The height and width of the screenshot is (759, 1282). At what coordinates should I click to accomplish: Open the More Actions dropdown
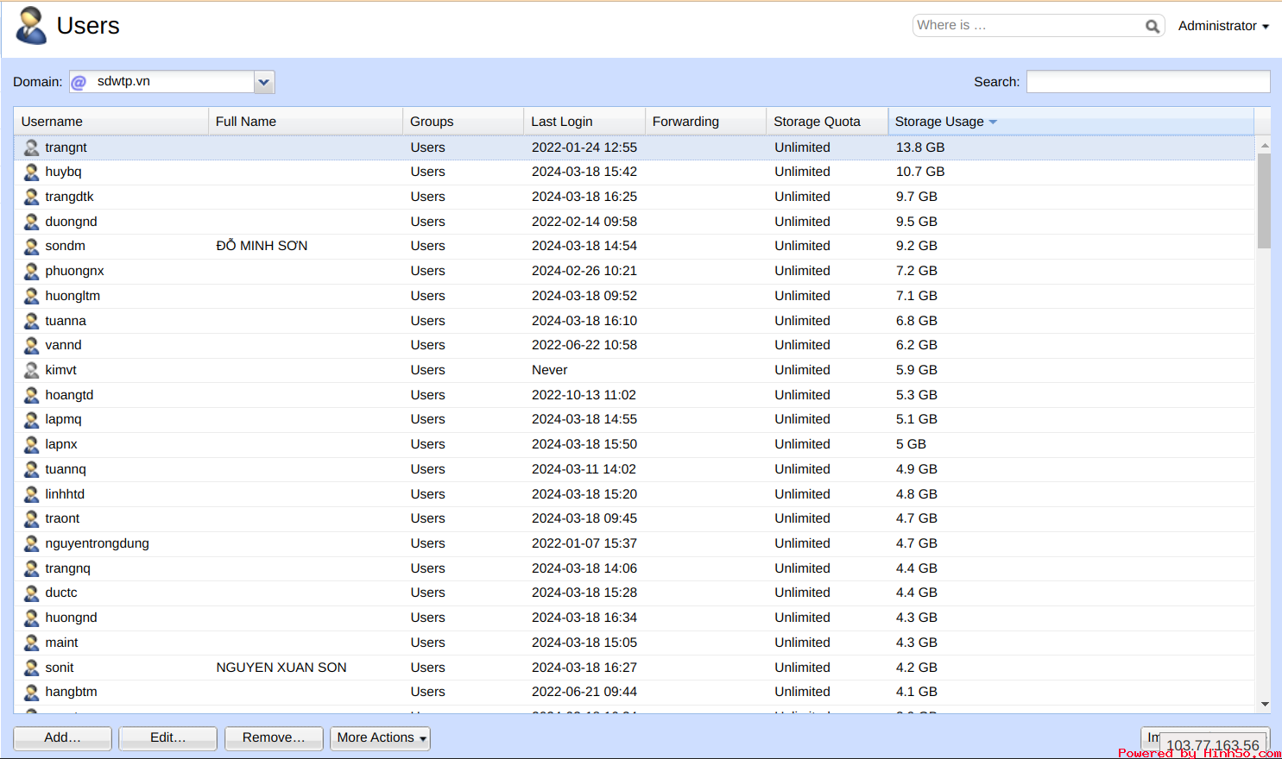(380, 738)
